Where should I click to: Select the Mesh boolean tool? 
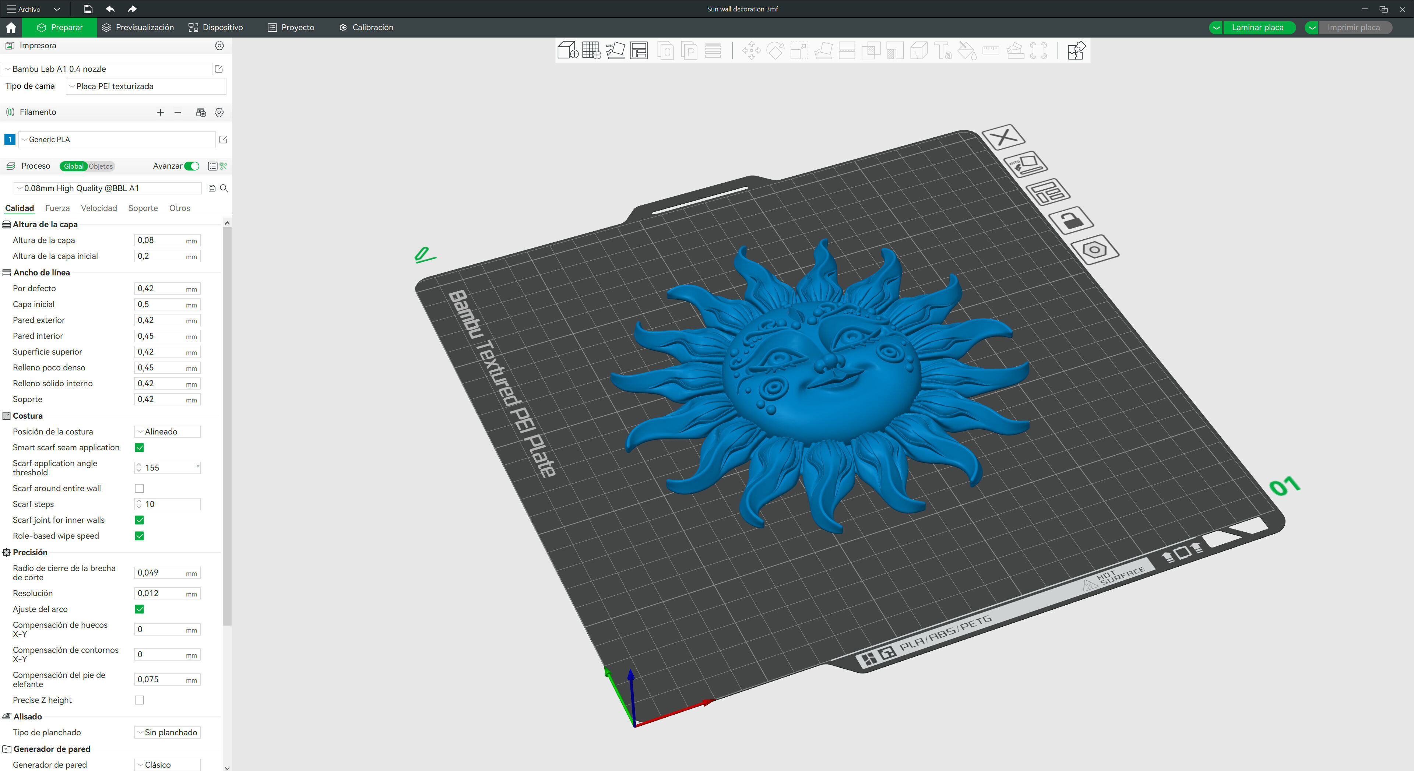tap(870, 51)
